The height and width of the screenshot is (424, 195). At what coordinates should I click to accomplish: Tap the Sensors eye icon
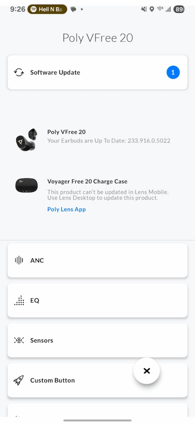point(19,340)
